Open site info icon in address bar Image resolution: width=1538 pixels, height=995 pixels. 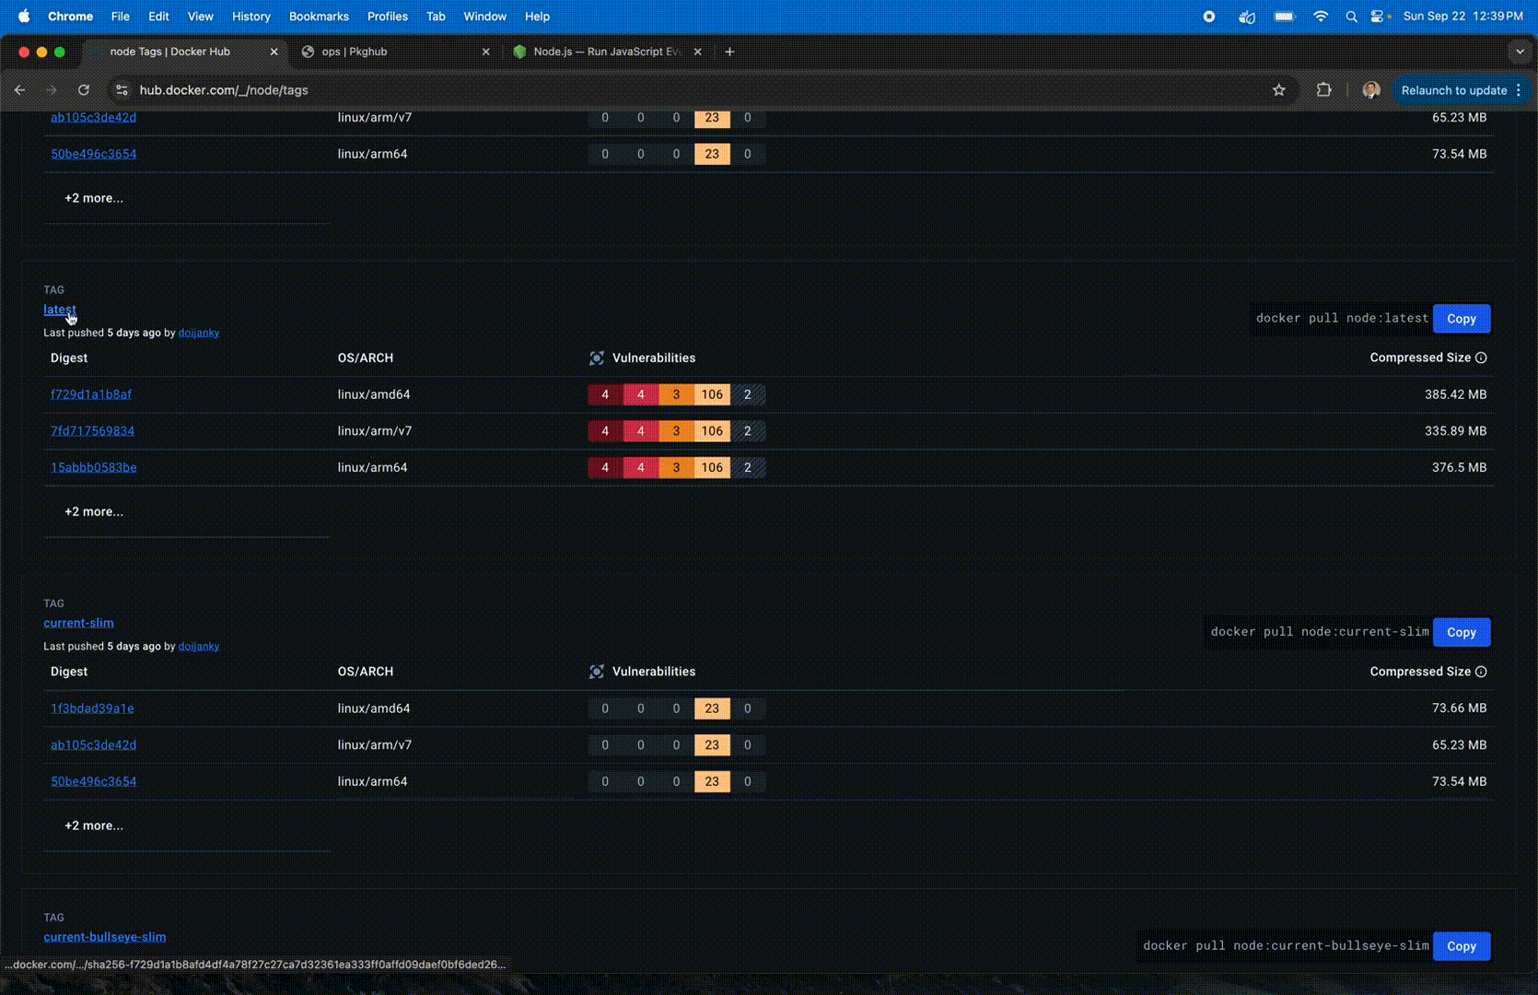[122, 90]
